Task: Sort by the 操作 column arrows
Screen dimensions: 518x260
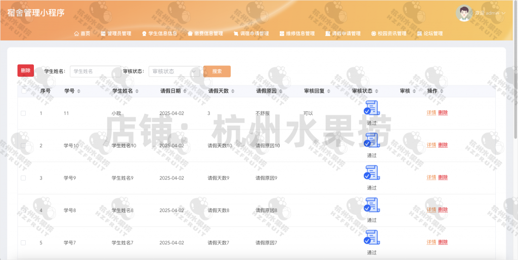Action: point(442,91)
